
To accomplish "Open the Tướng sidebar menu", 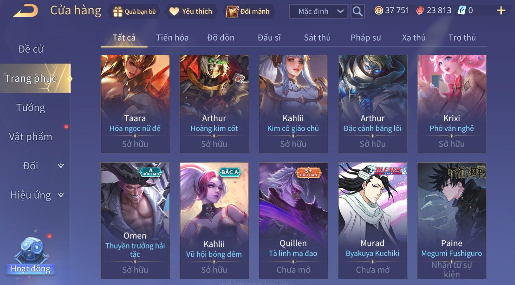I will [x=31, y=108].
